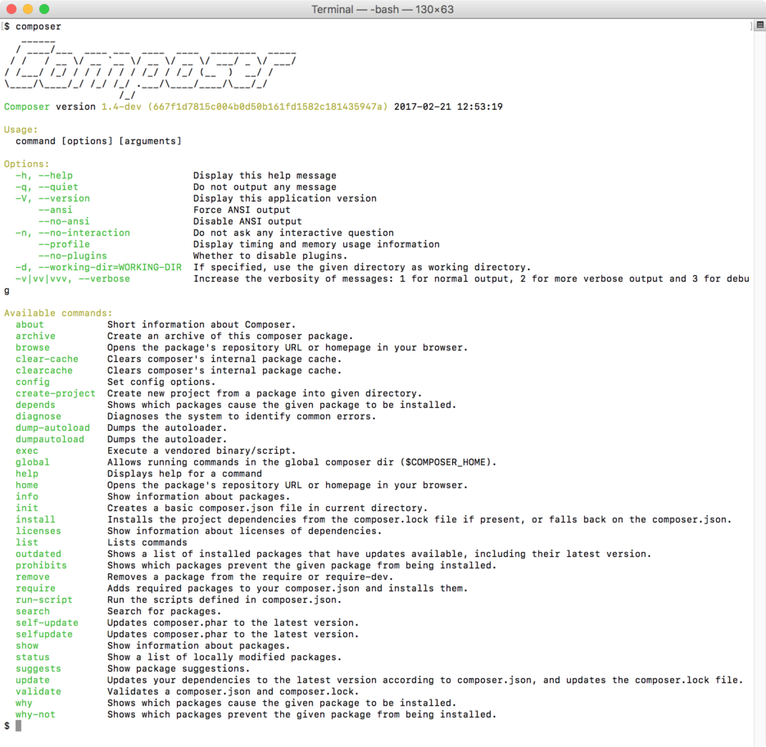Click the terminal title 'Terminal — -bash — 130×63'
The height and width of the screenshot is (747, 766).
click(x=383, y=9)
